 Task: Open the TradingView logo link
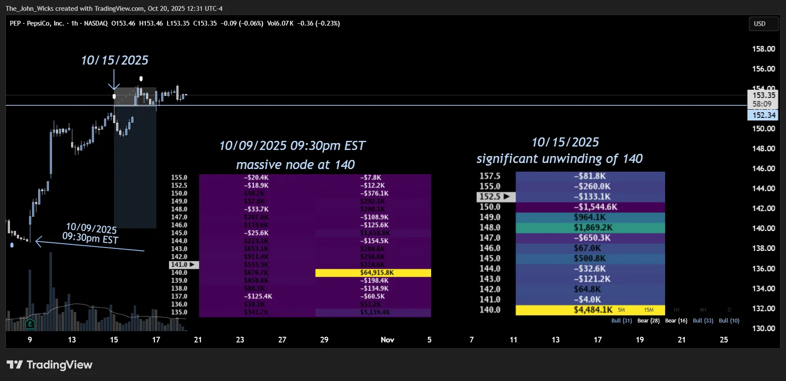49,365
